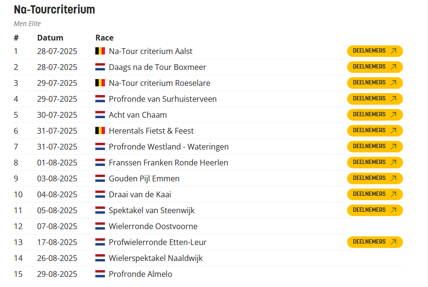Click the flag icon next to Wielerronde Oostvoorne

point(100,226)
